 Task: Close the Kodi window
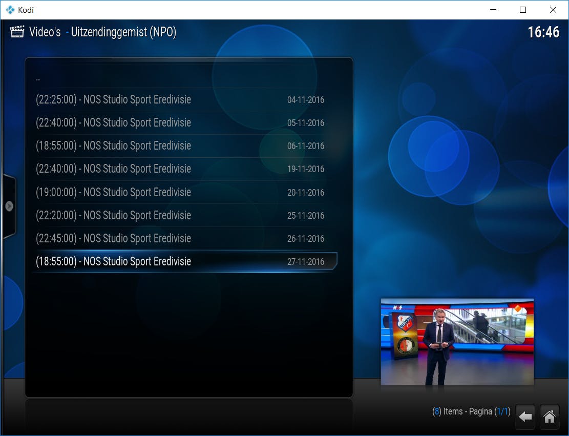[553, 10]
